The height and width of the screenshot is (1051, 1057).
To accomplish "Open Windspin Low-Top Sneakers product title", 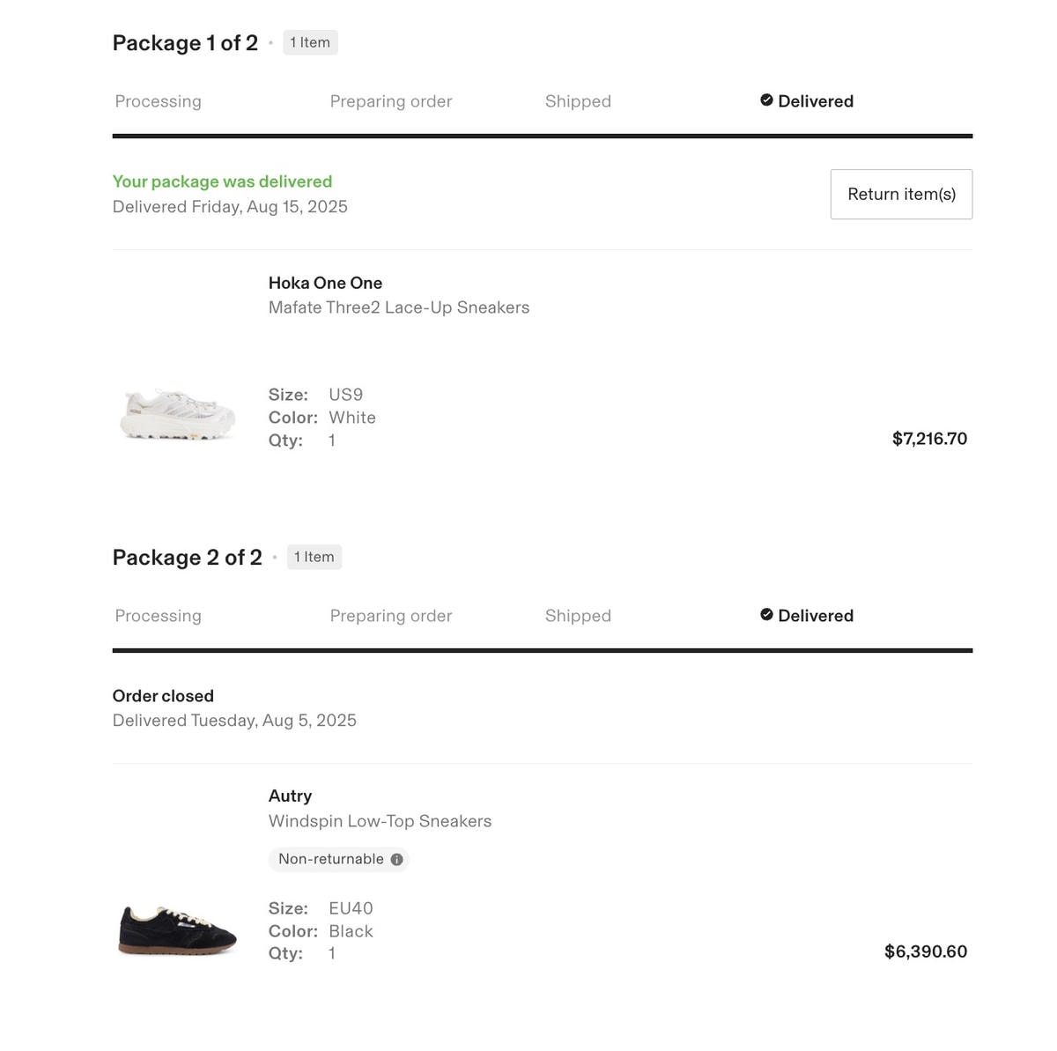I will coord(380,821).
